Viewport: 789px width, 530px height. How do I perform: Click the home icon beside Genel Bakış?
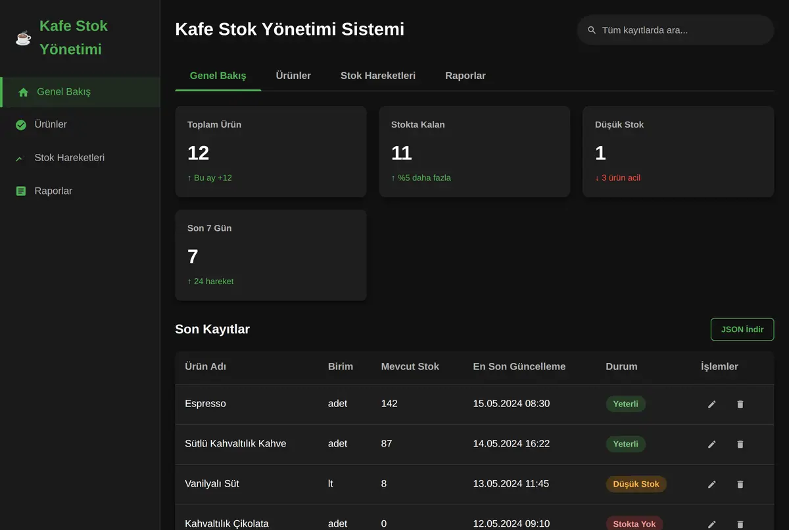click(24, 92)
